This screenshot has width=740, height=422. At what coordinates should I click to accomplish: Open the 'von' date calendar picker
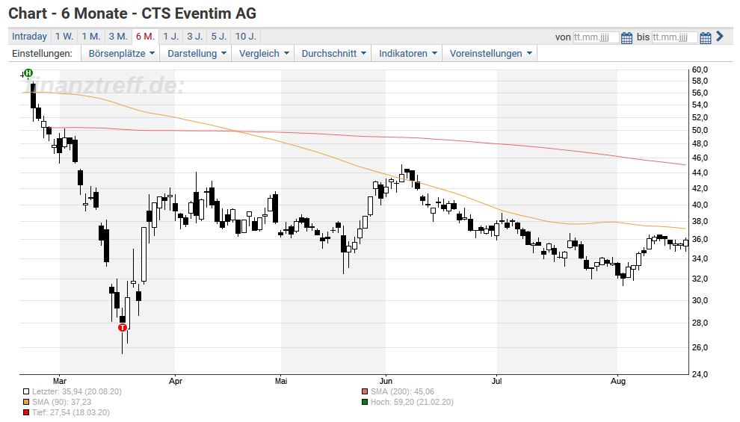tap(626, 38)
